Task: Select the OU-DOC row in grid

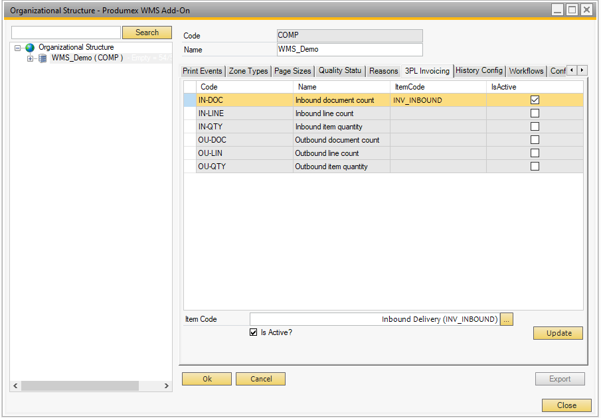Action: 244,140
